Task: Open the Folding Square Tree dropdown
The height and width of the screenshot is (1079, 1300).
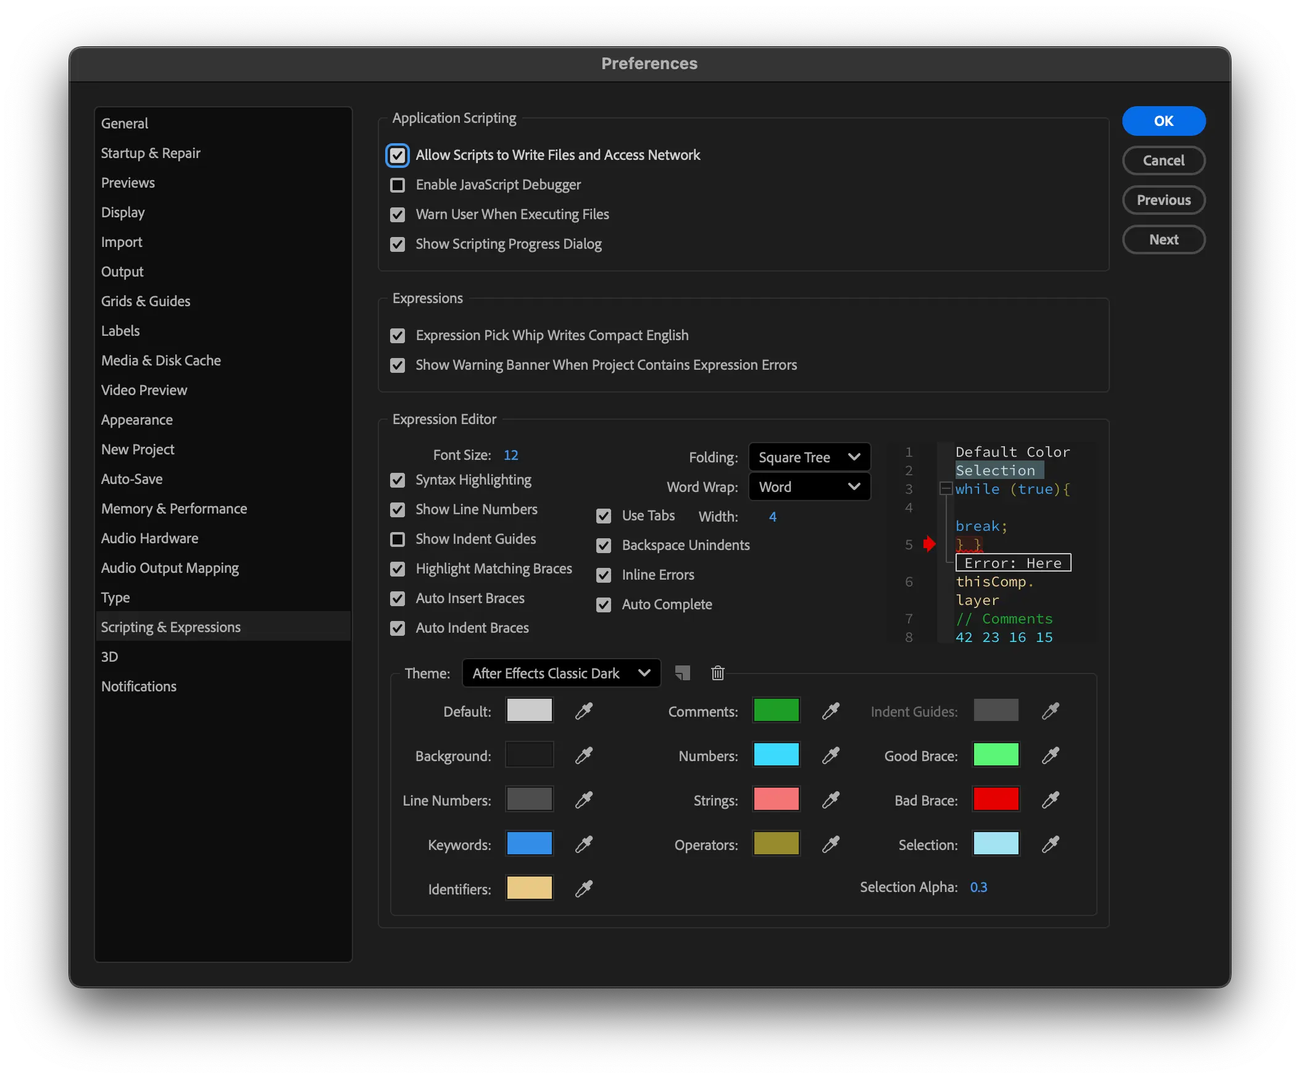Action: pyautogui.click(x=809, y=457)
